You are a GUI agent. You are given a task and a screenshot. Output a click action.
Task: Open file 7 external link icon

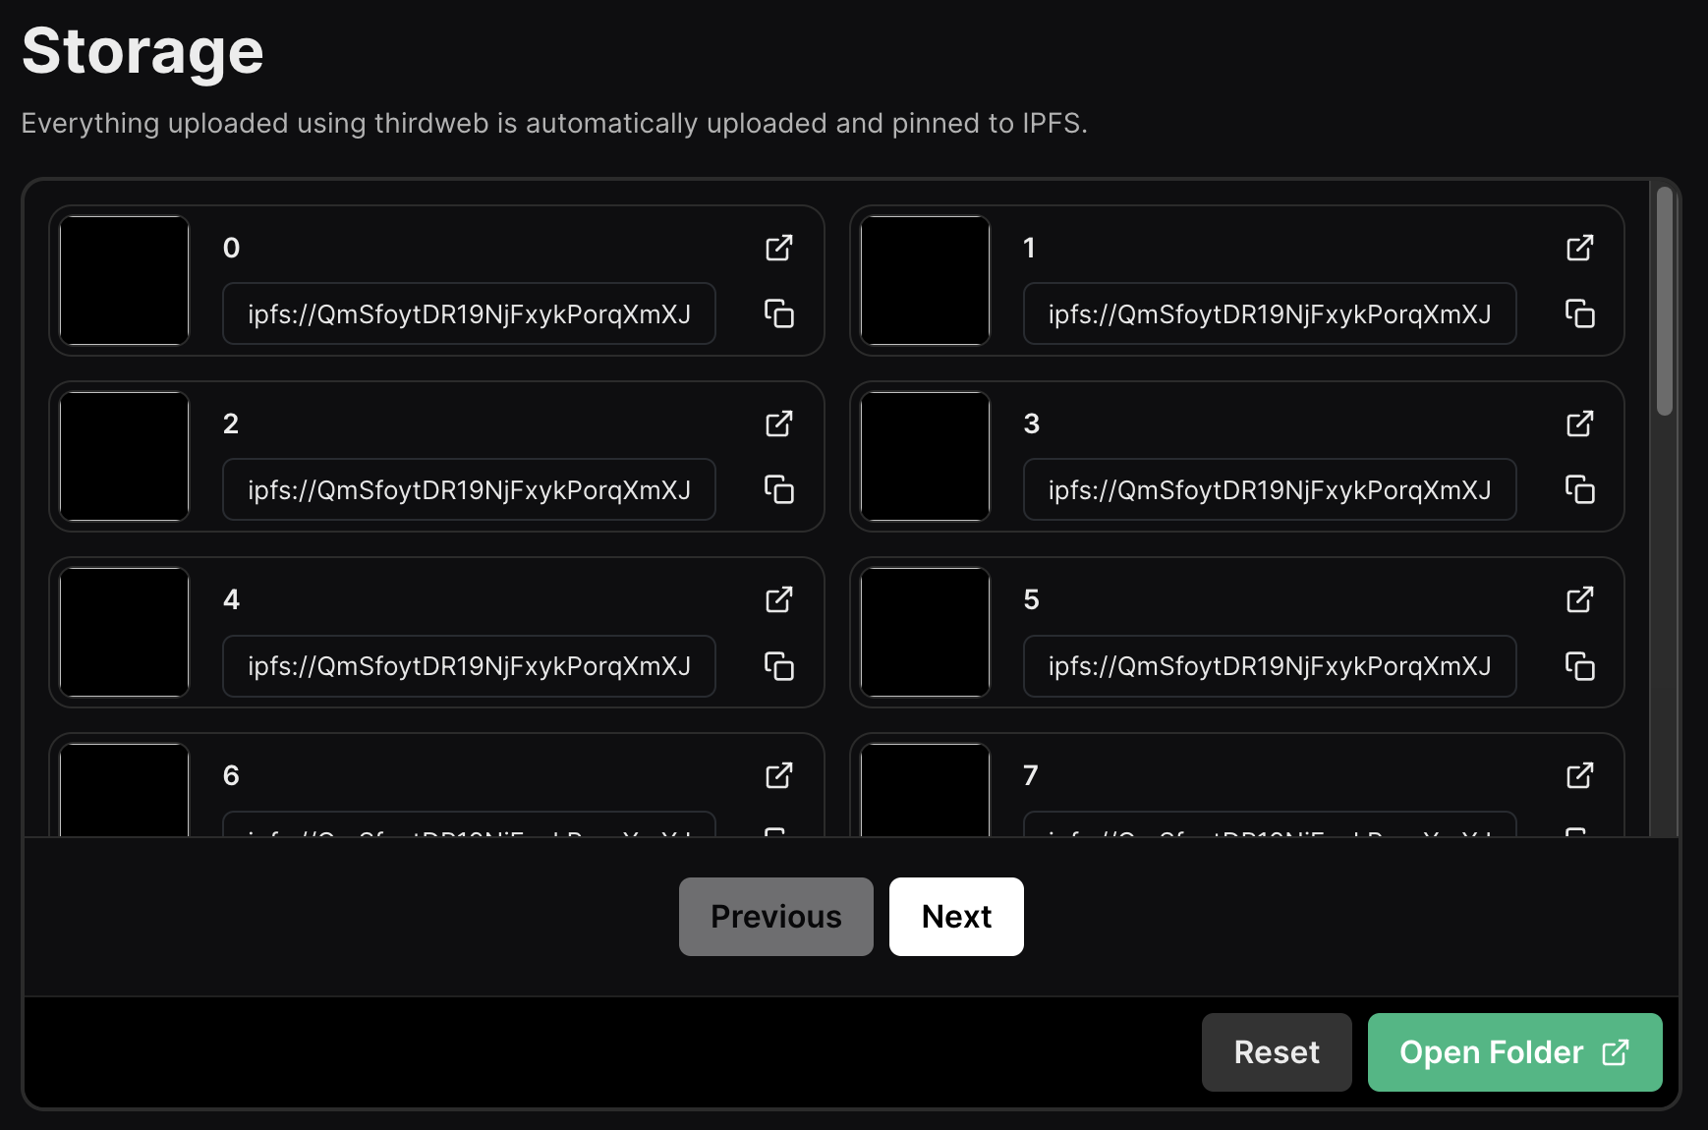[1579, 775]
